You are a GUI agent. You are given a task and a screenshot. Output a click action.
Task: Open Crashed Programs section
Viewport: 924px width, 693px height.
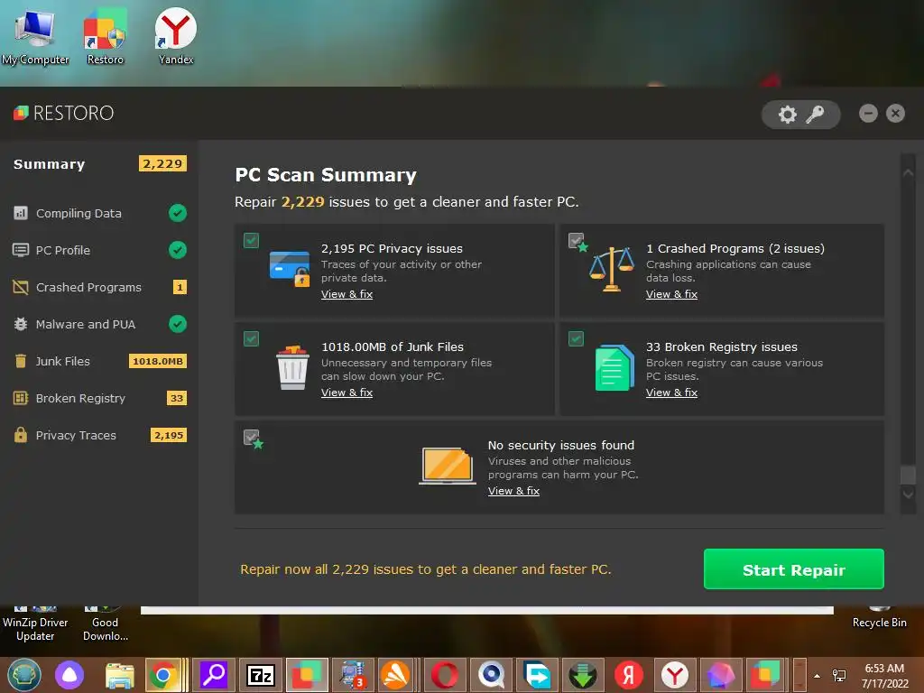point(99,287)
